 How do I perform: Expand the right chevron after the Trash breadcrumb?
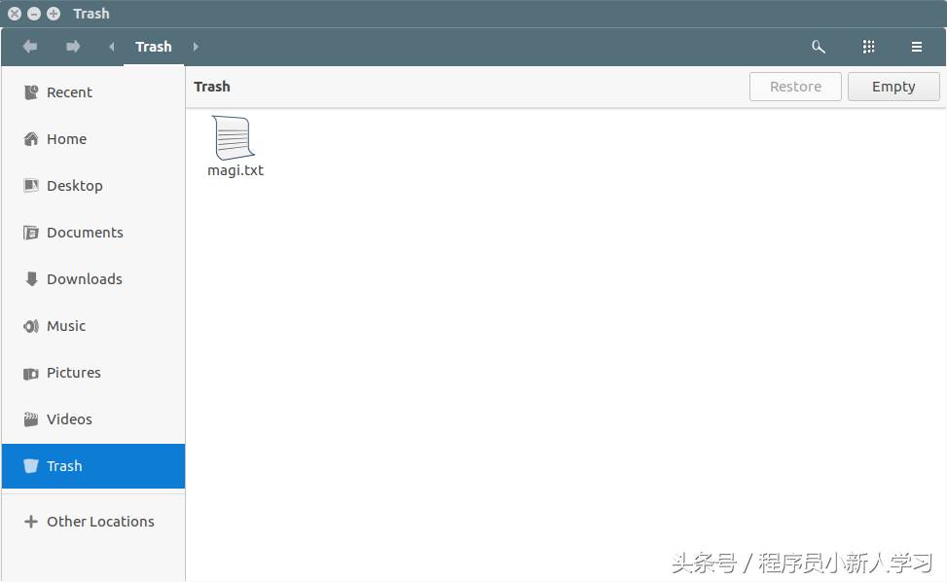195,46
